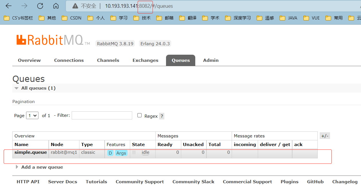Screen dimensions: 361x193
Task: Open the HTTP API footer link
Action: (28, 182)
